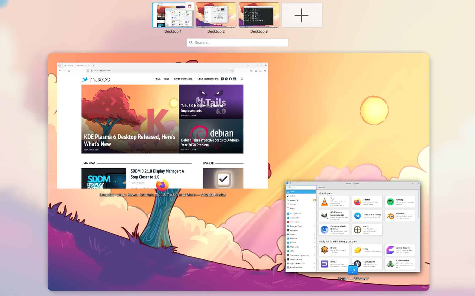Add a new virtual desktop with the plus button
The image size is (475, 296).
(301, 15)
